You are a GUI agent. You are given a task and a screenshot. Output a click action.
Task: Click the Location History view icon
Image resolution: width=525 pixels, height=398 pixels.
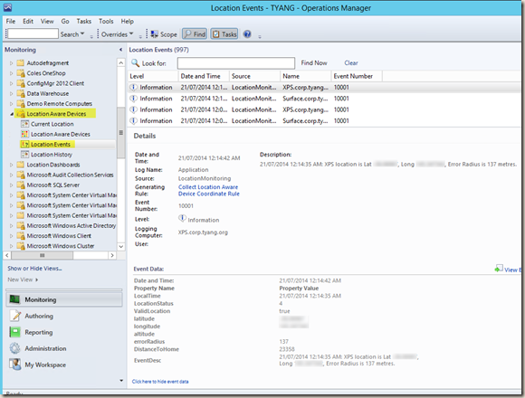coord(24,155)
